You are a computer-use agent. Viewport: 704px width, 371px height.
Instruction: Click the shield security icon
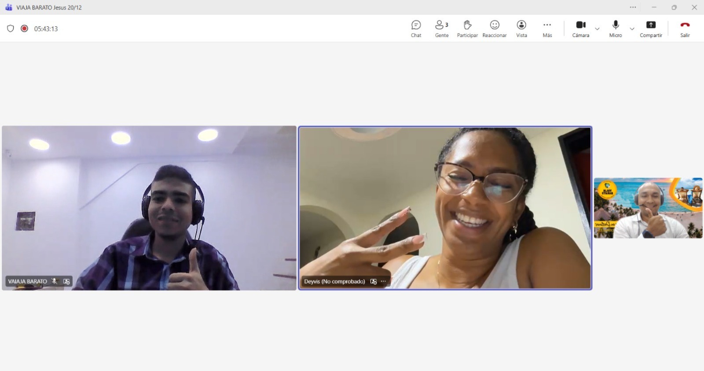coord(11,29)
